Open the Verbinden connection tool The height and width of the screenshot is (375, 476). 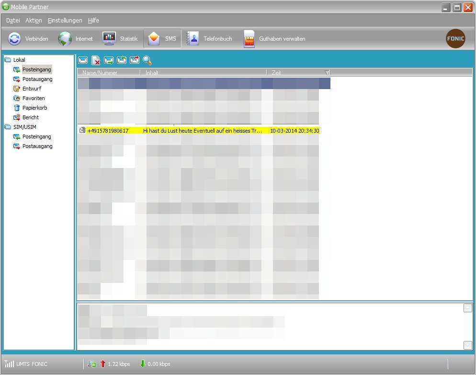tap(29, 39)
